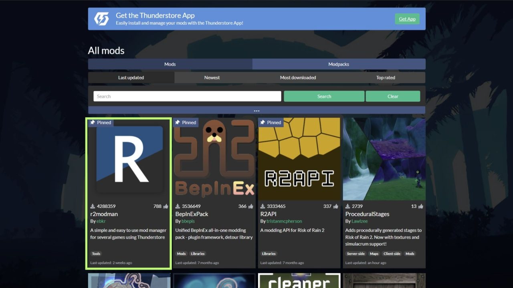
Task: Sort mods by Top rated
Action: 386,78
